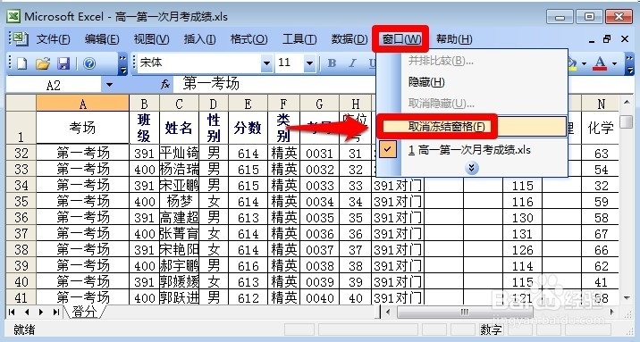
Task: Toggle Italic formatting button
Action: (352, 63)
